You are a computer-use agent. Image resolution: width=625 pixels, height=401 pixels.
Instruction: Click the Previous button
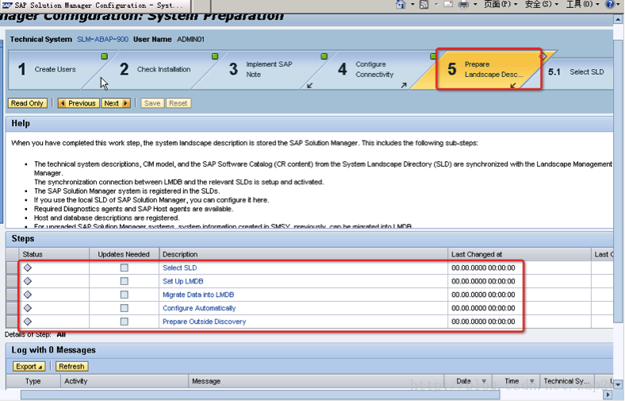[79, 103]
